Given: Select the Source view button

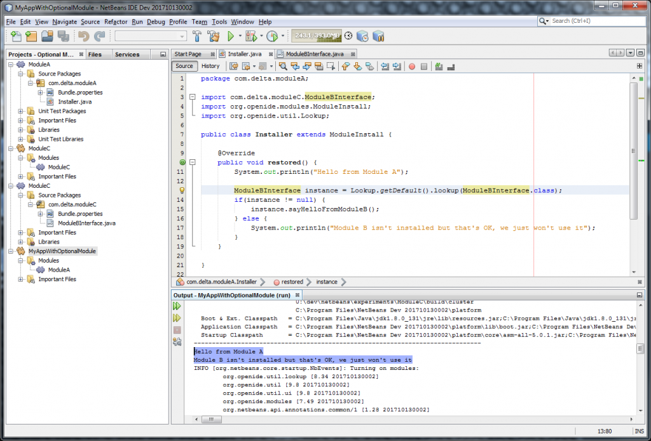Looking at the screenshot, I should [184, 66].
